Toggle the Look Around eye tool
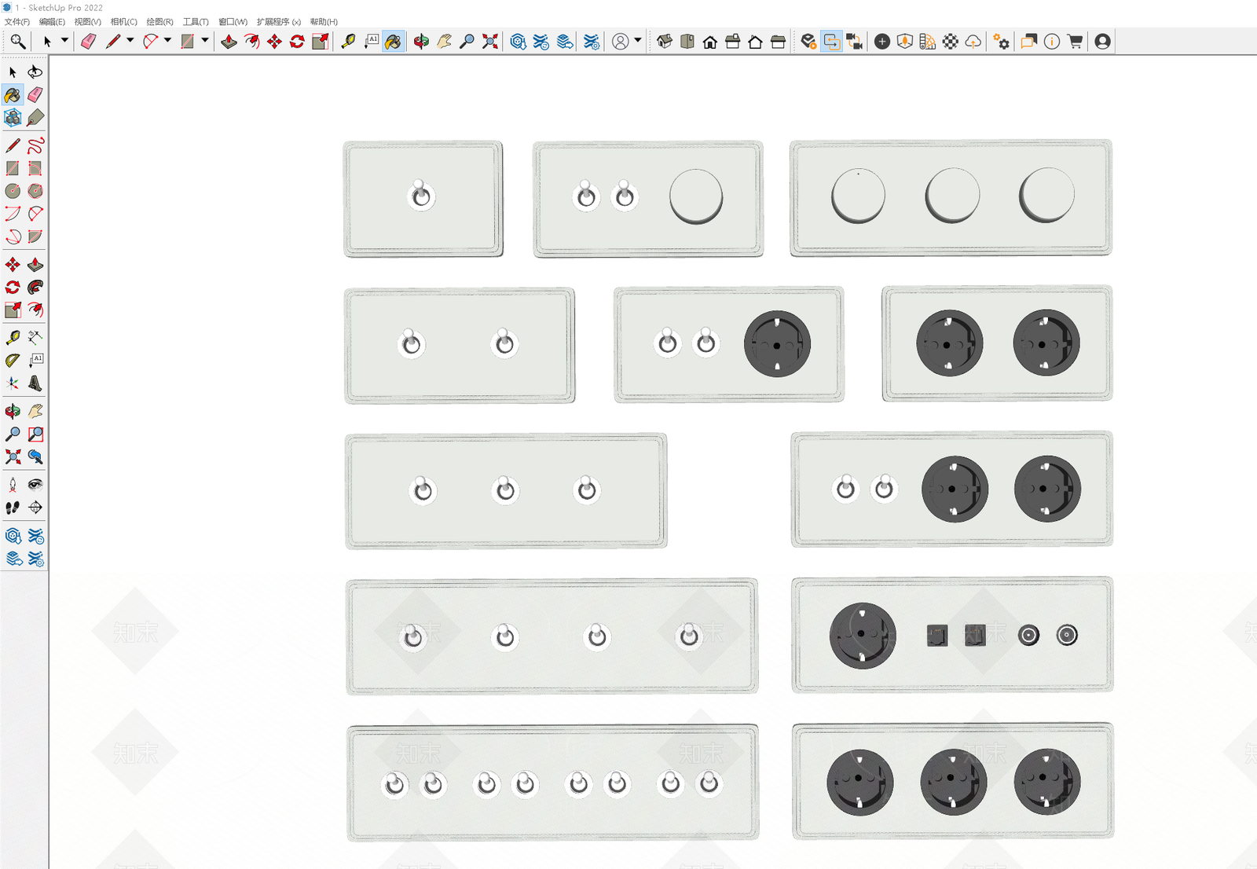Image resolution: width=1257 pixels, height=869 pixels. tap(35, 485)
